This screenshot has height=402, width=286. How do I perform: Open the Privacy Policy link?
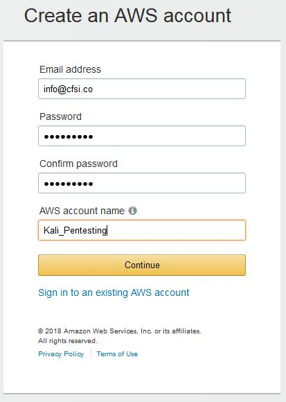point(61,354)
